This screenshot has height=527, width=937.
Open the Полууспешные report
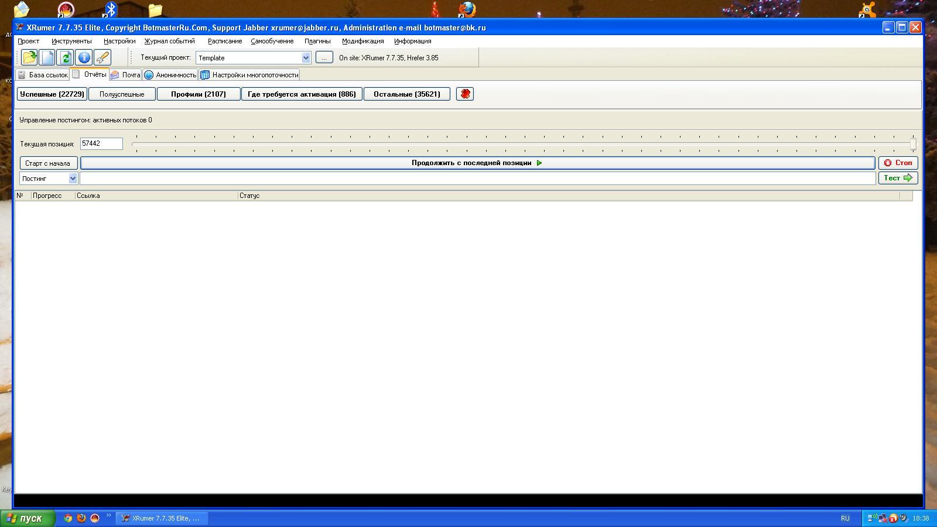coord(122,94)
